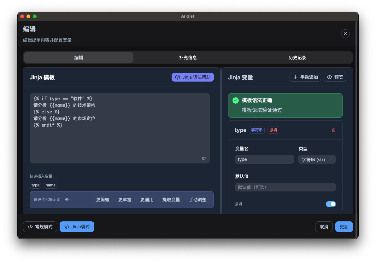376x262 pixels.
Task: Insert the type quick variable chip
Action: (x=36, y=185)
